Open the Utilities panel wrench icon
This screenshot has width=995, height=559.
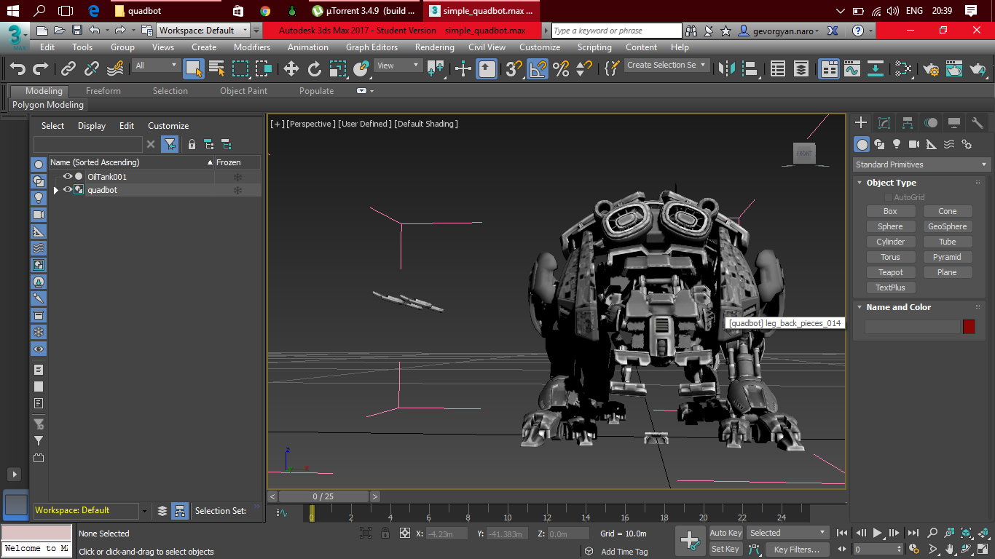point(978,123)
